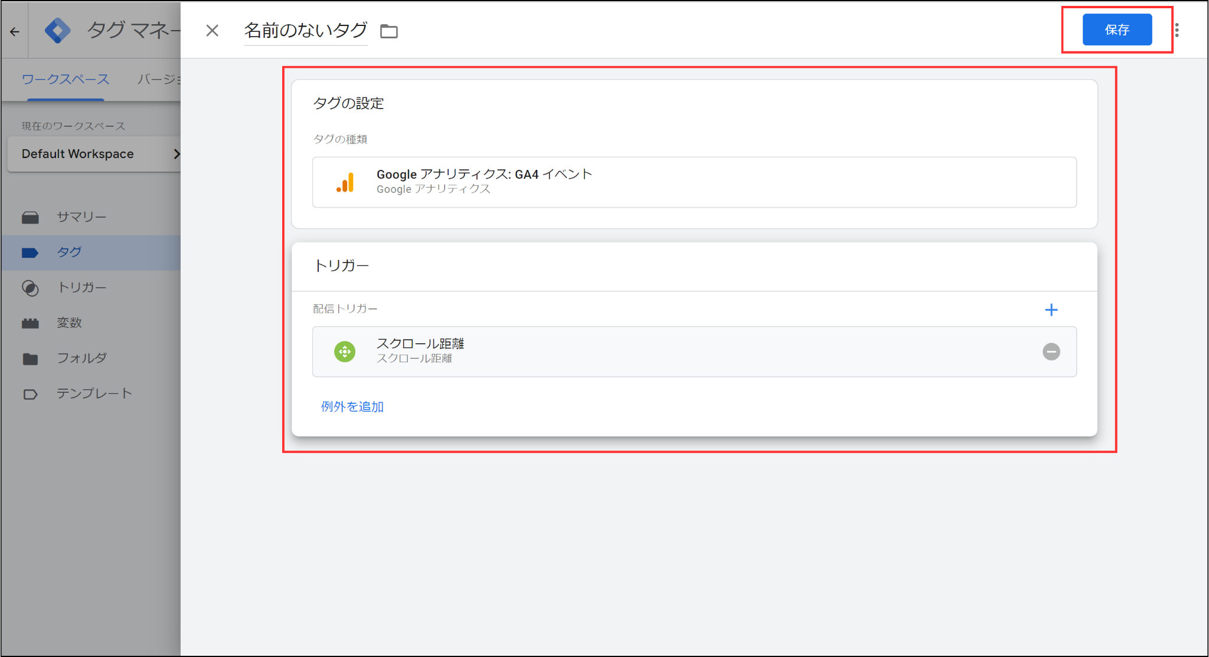The image size is (1209, 657).
Task: Click the タグの種類 label
Action: point(340,139)
